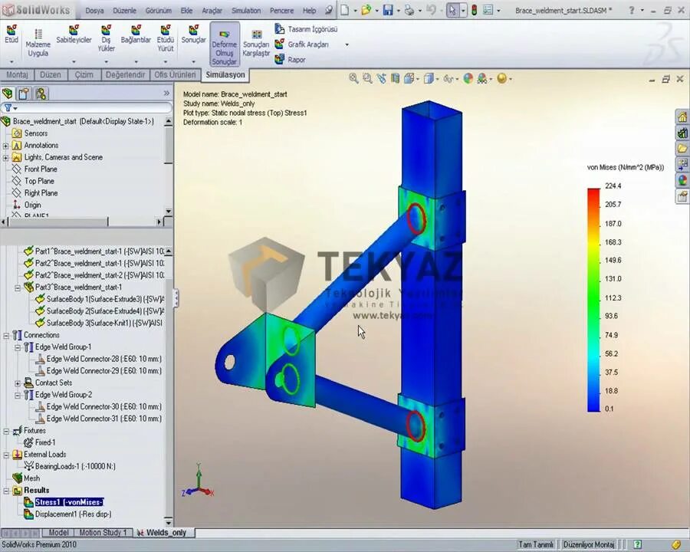690x552 pixels.
Task: Select the Save icon in the toolbar
Action: pos(387,8)
